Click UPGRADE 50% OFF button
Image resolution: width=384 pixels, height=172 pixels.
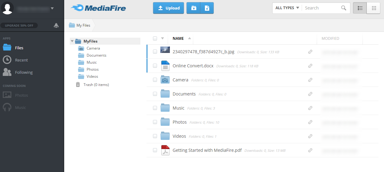click(19, 25)
